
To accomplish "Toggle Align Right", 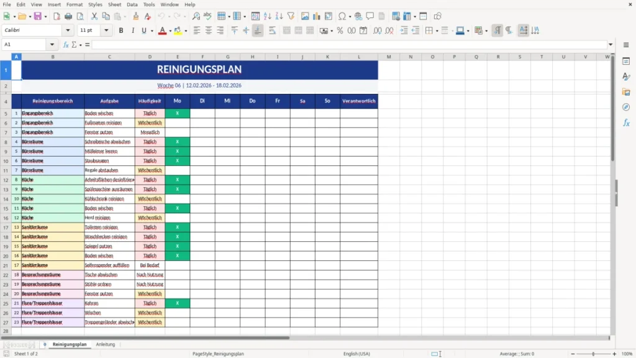I will pyautogui.click(x=220, y=30).
